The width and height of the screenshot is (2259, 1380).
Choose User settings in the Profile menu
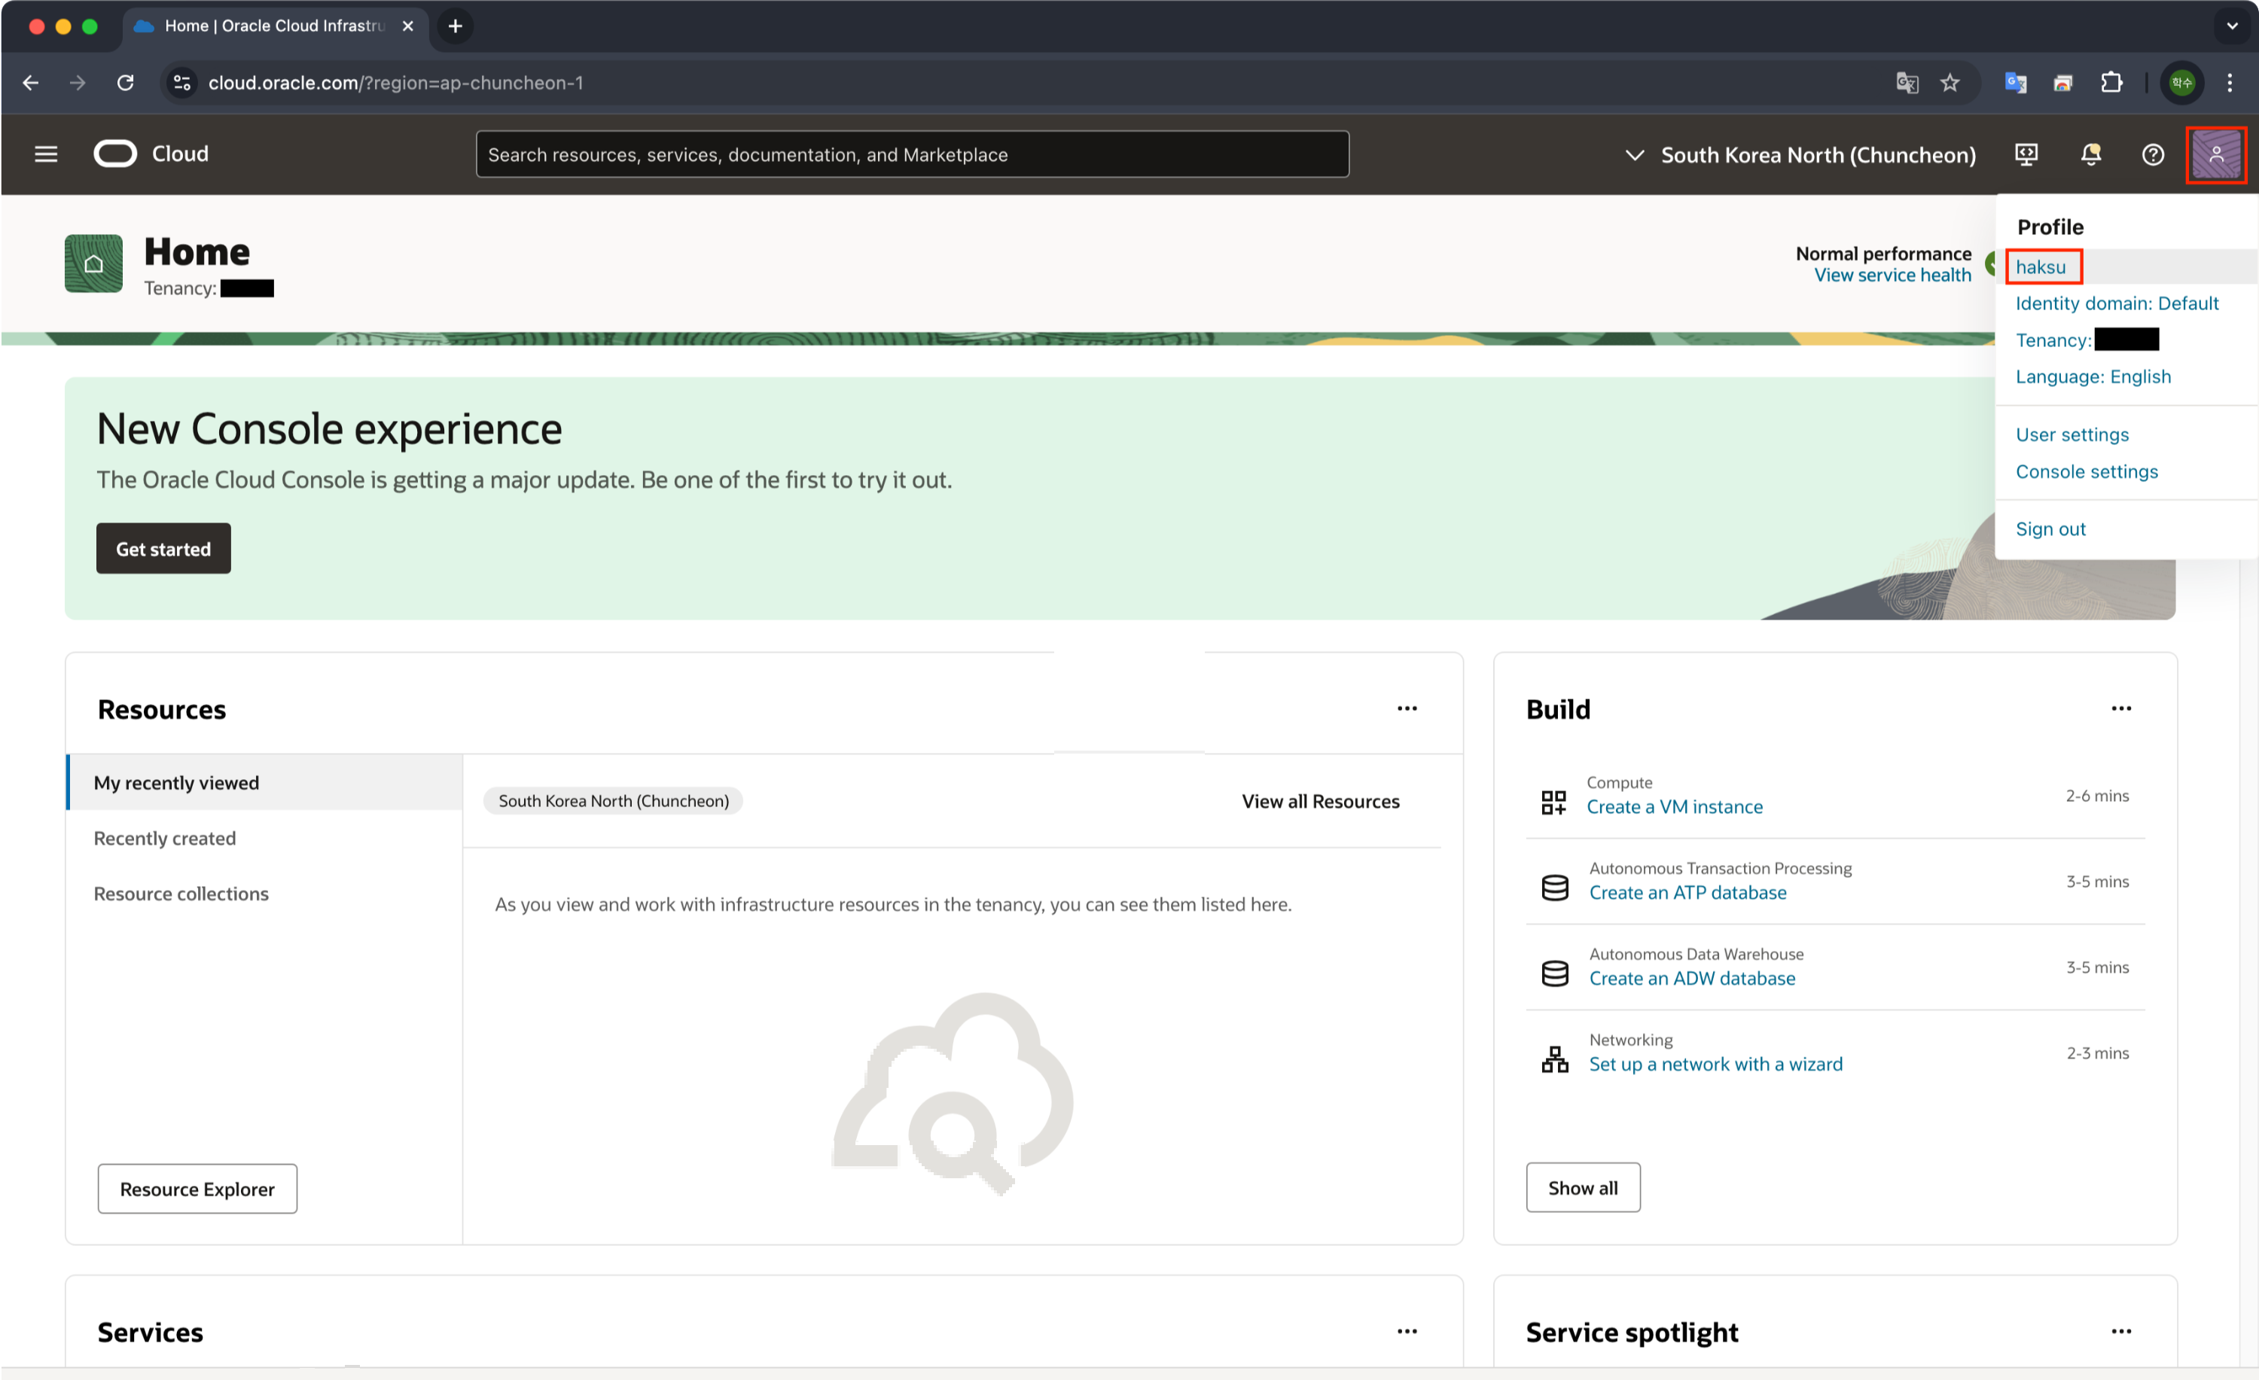tap(2072, 434)
